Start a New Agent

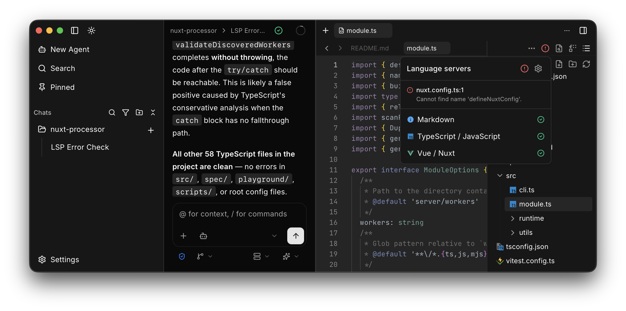[64, 49]
